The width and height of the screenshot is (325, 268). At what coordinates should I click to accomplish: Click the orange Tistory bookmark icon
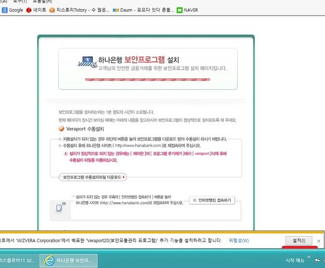coord(52,10)
